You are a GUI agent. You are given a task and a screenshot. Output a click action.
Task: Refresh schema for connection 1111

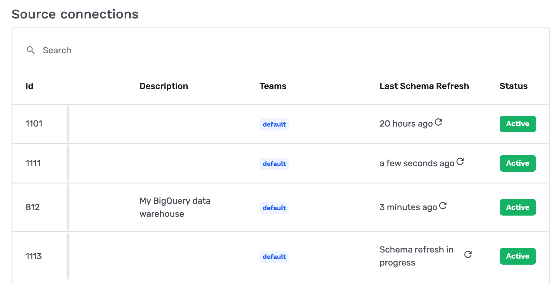click(460, 161)
